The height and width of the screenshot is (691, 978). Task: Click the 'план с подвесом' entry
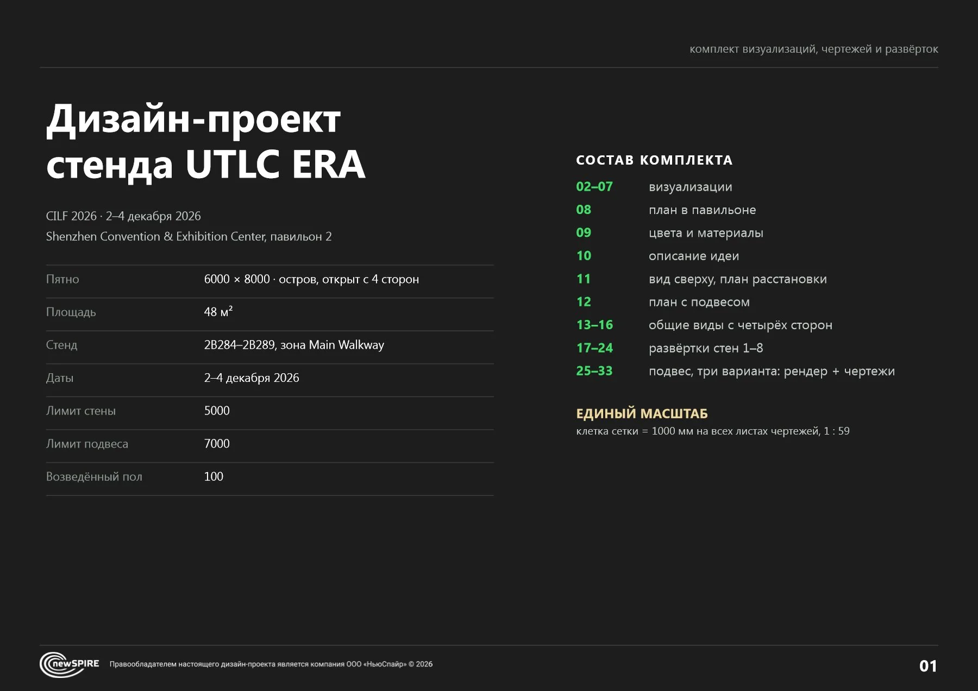click(699, 302)
